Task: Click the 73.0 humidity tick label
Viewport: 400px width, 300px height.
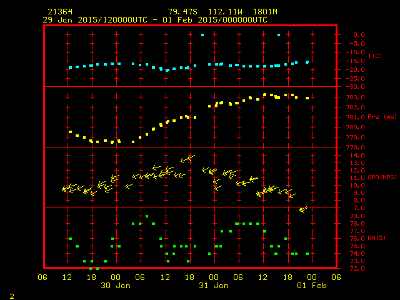Action: [x=357, y=261]
